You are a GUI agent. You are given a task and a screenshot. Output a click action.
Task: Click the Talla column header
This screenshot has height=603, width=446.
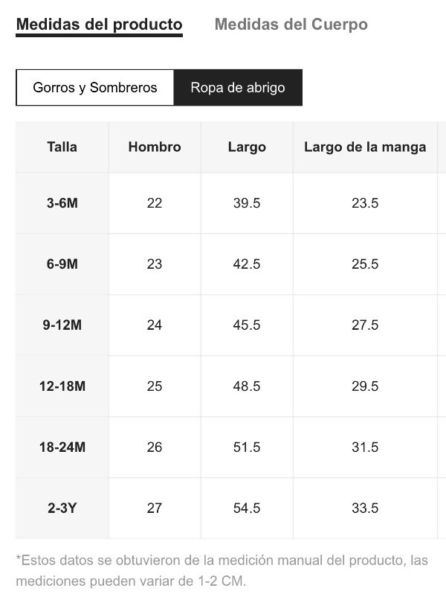[62, 147]
